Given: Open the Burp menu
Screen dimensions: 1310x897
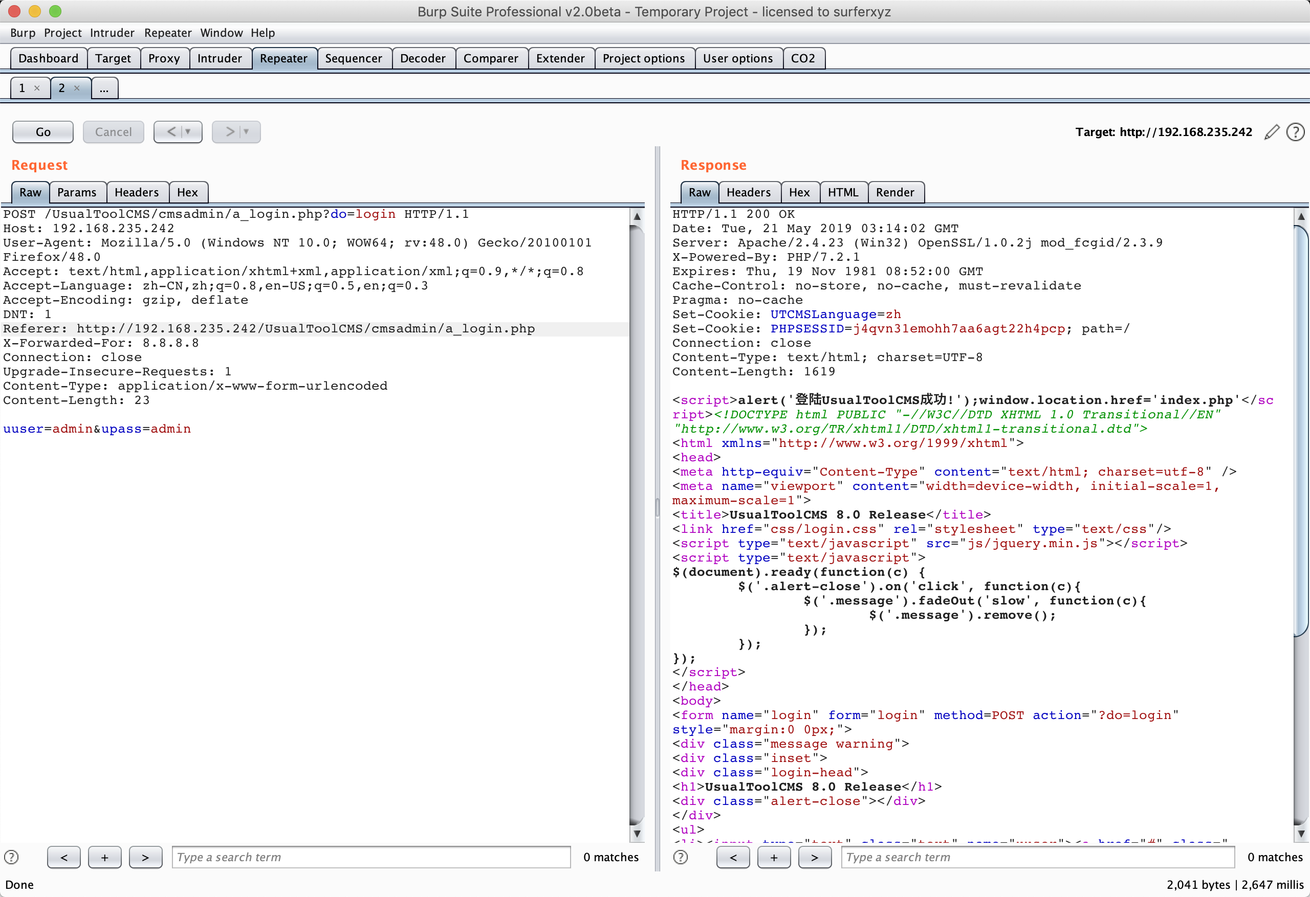Looking at the screenshot, I should coord(23,33).
